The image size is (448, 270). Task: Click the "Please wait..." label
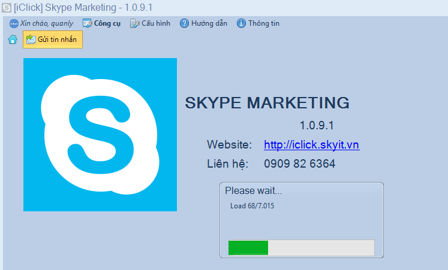pyautogui.click(x=254, y=190)
